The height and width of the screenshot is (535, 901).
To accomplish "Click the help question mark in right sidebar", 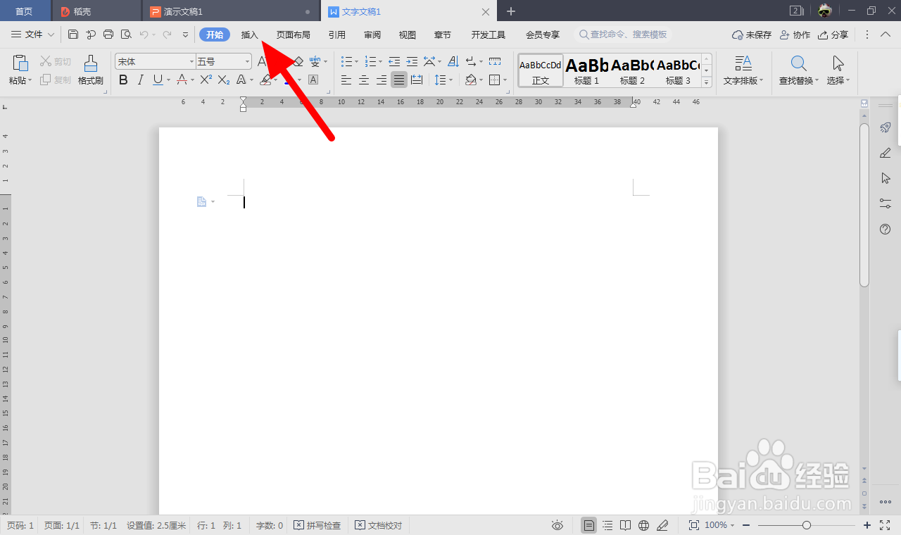I will click(886, 229).
